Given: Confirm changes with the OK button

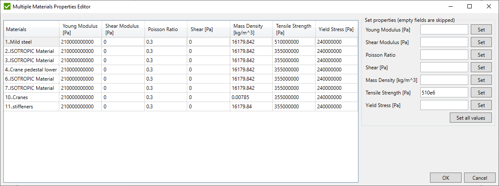Looking at the screenshot, I should (x=446, y=178).
